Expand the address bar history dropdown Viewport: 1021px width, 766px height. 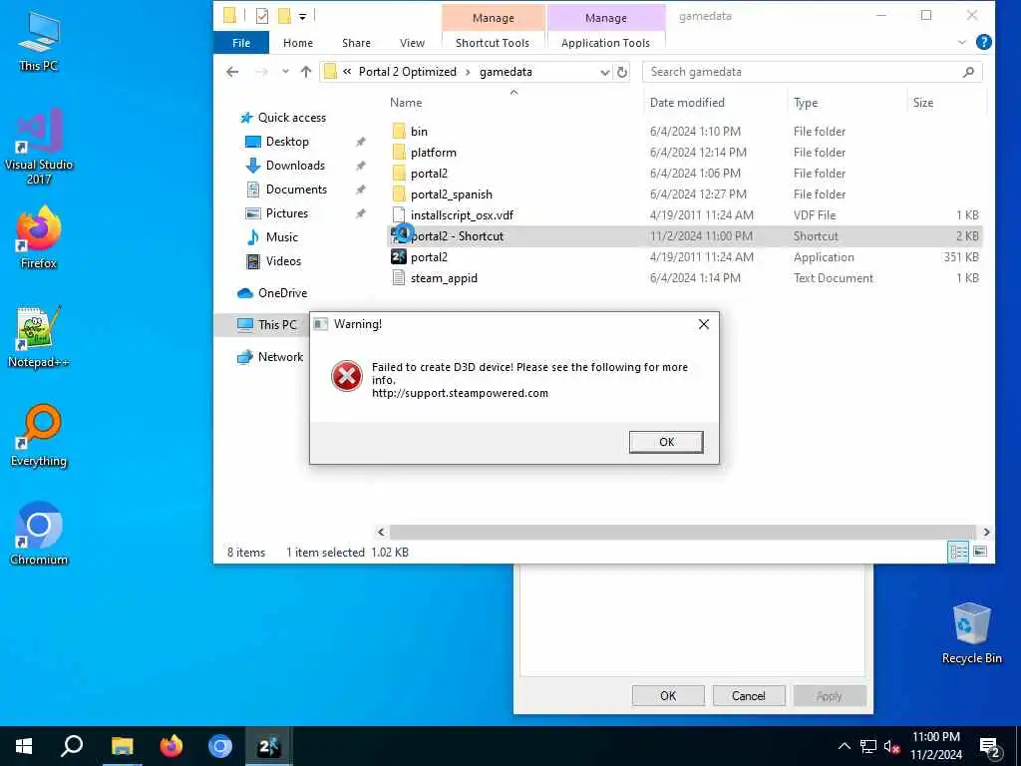click(604, 72)
